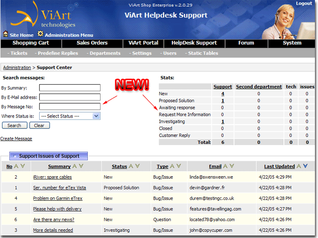Click the Administration Menu gear icon
The image size is (318, 238).
[x=40, y=34]
